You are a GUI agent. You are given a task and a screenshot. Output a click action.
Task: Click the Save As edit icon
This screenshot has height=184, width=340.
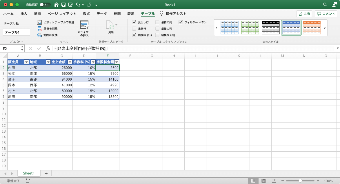click(x=70, y=5)
